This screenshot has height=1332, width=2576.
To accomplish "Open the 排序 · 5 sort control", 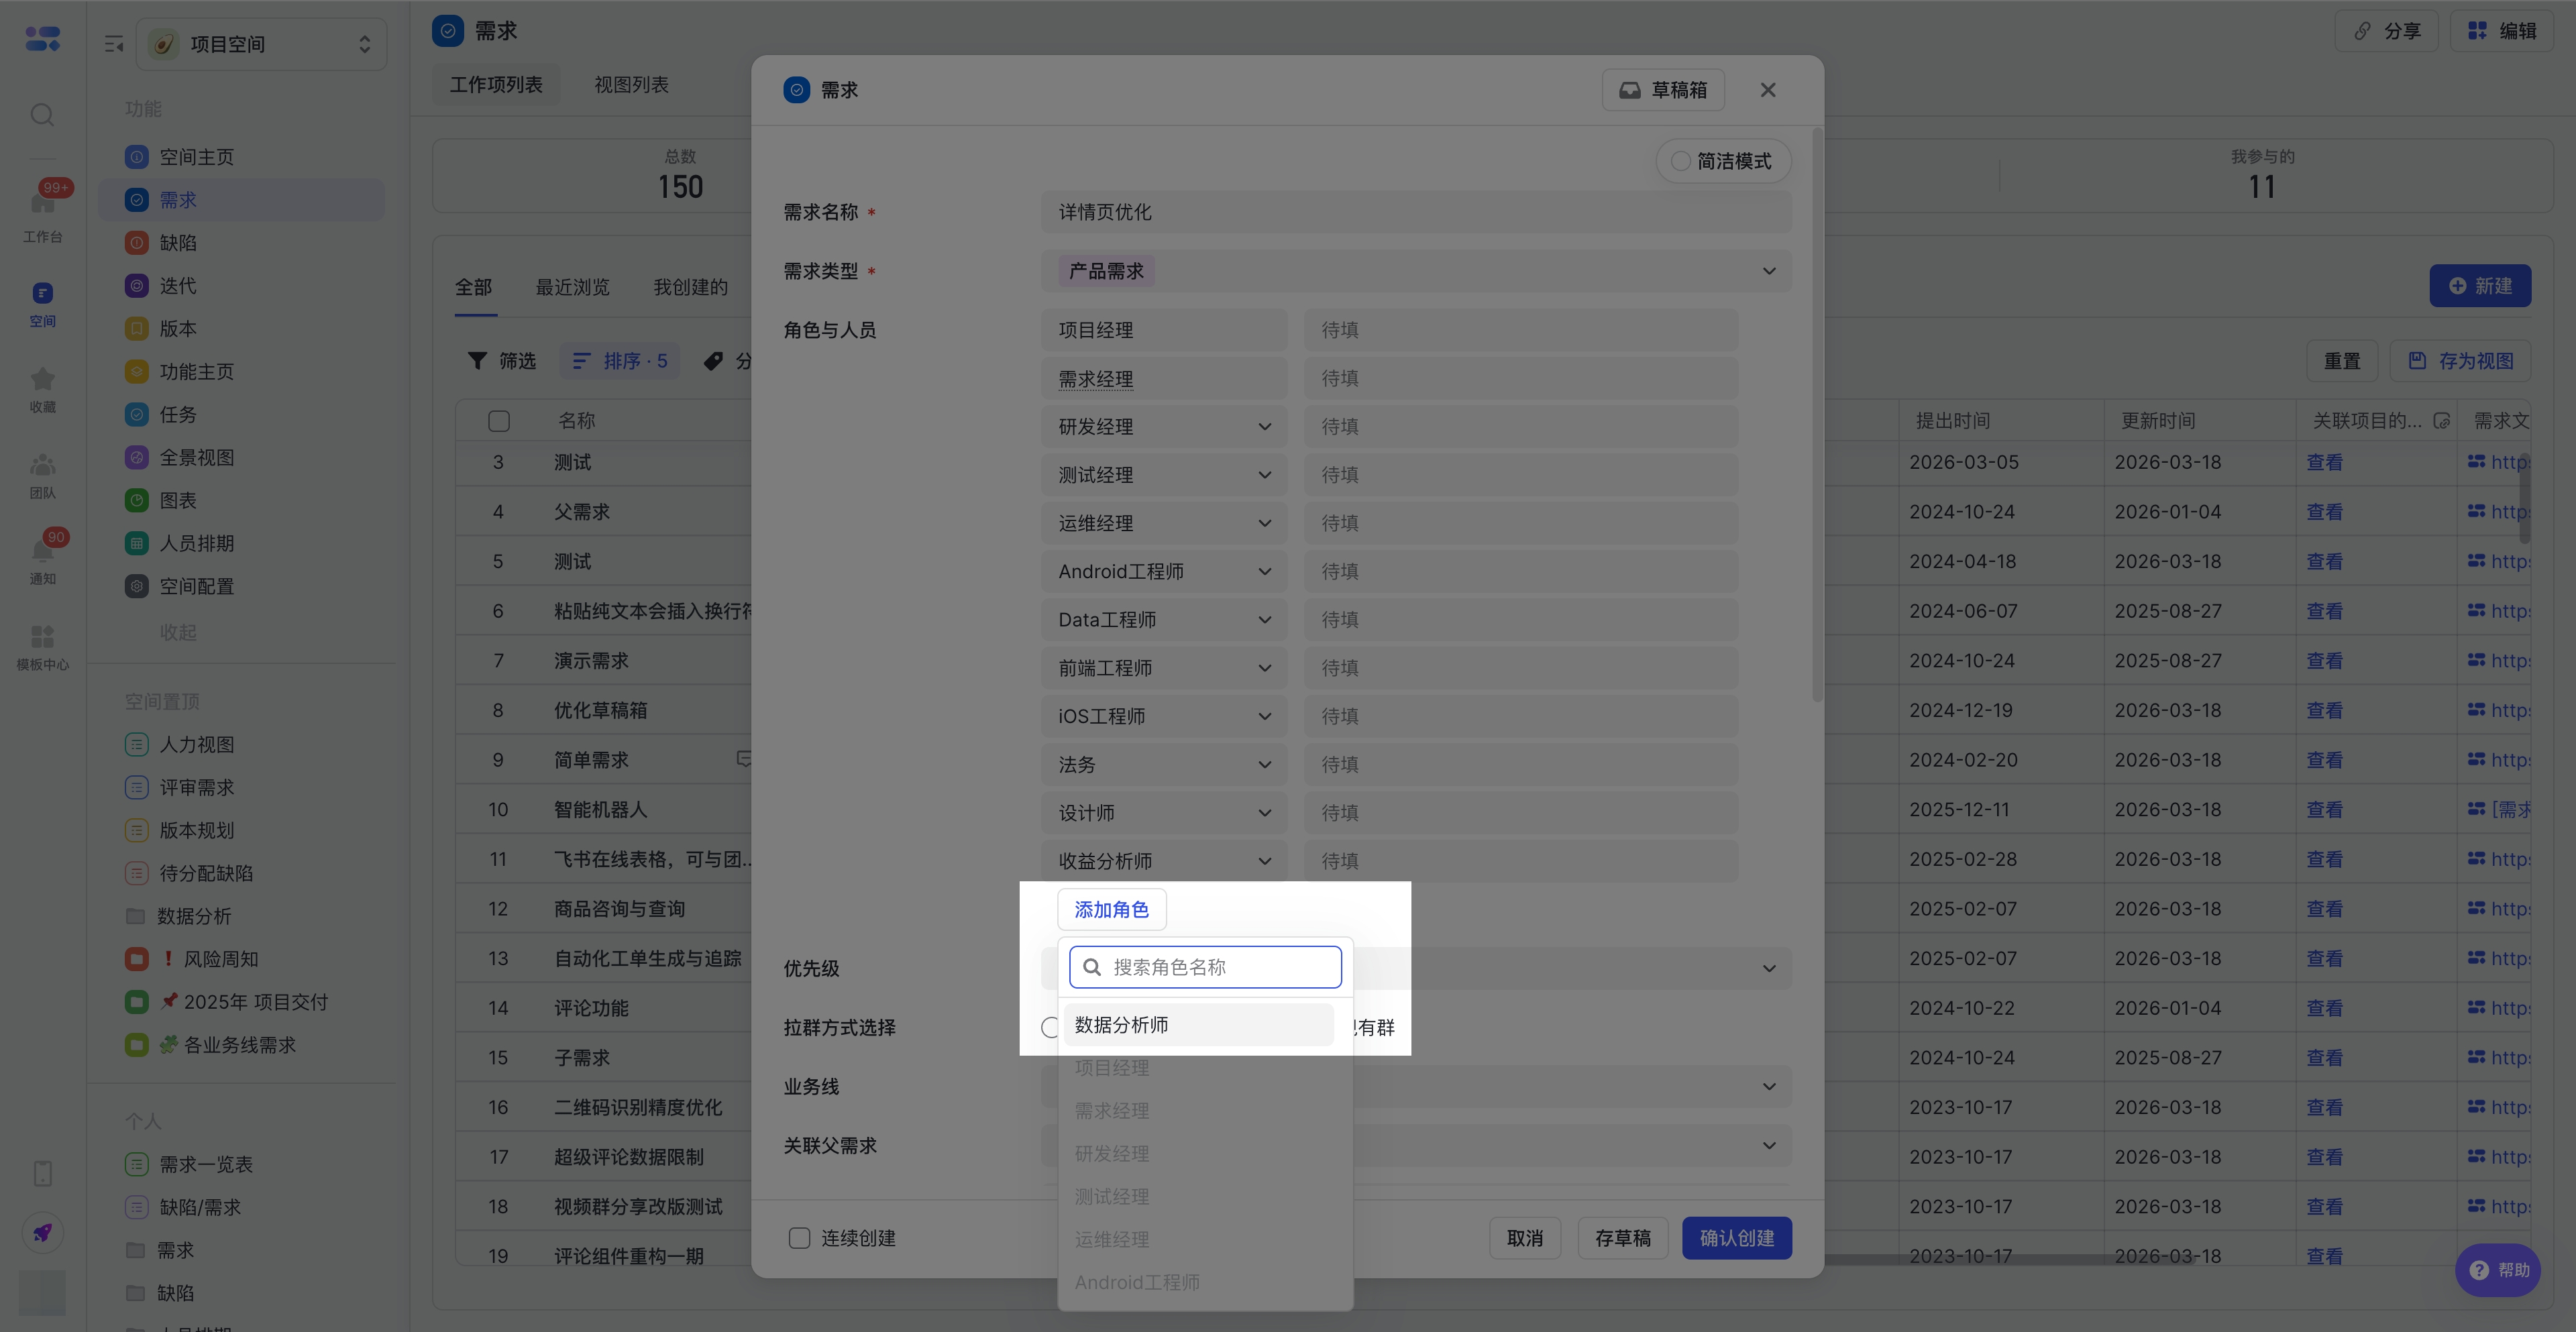I will 620,361.
